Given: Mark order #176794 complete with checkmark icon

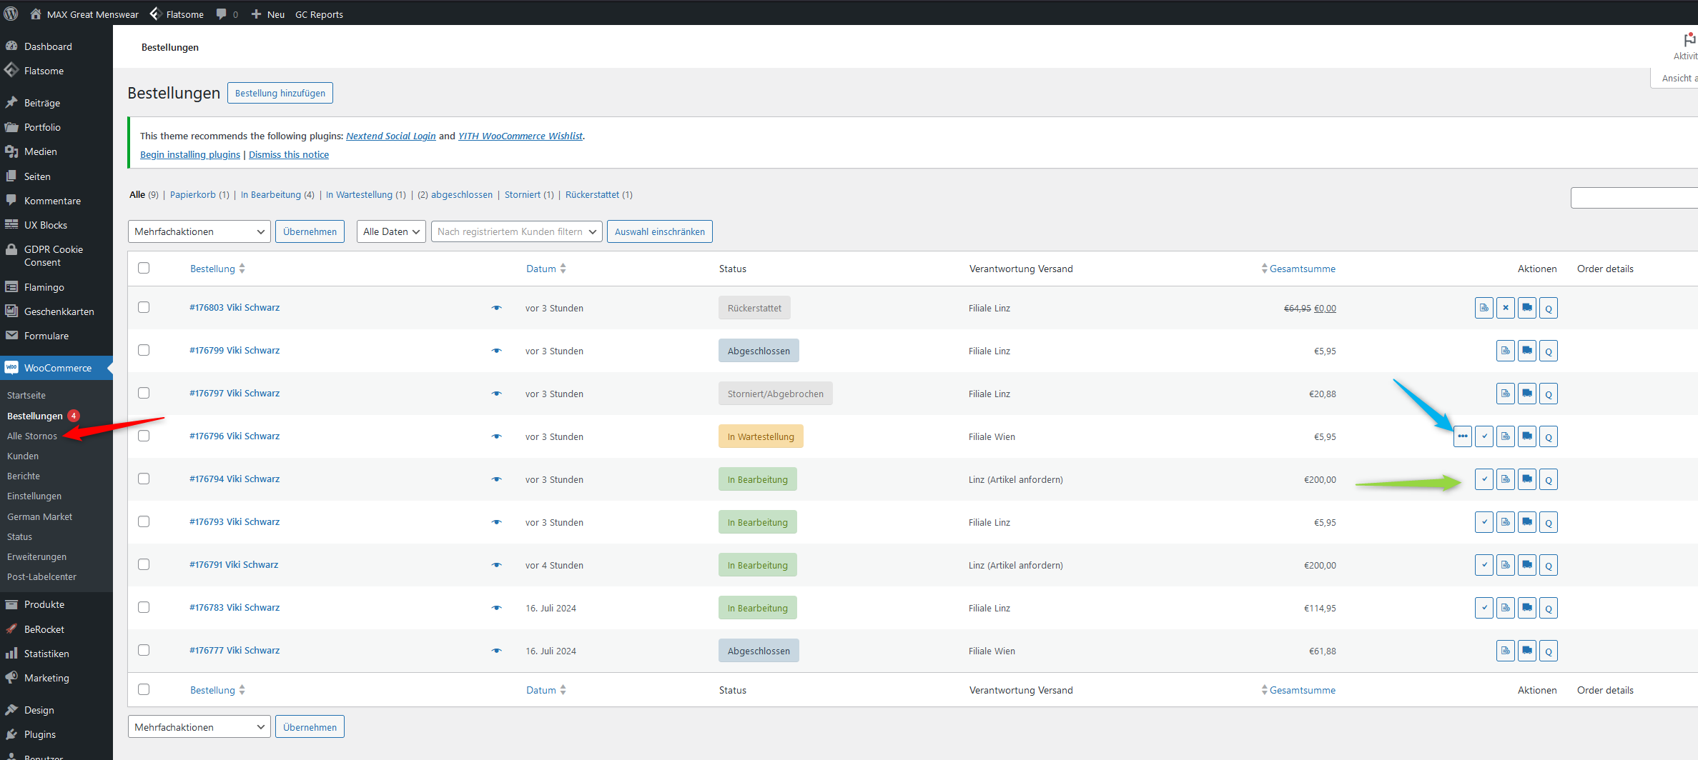Looking at the screenshot, I should tap(1484, 479).
